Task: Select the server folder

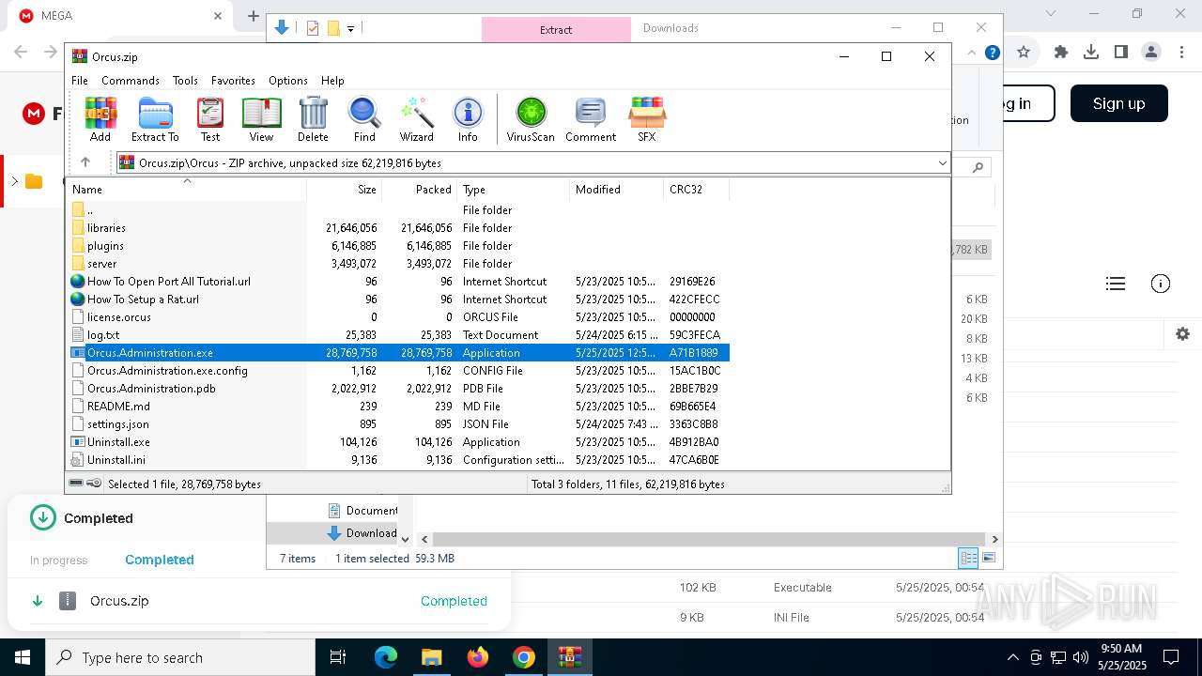Action: click(x=398, y=264)
